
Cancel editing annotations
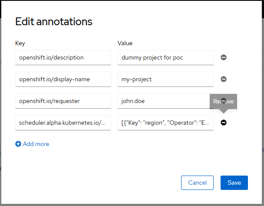(197, 183)
